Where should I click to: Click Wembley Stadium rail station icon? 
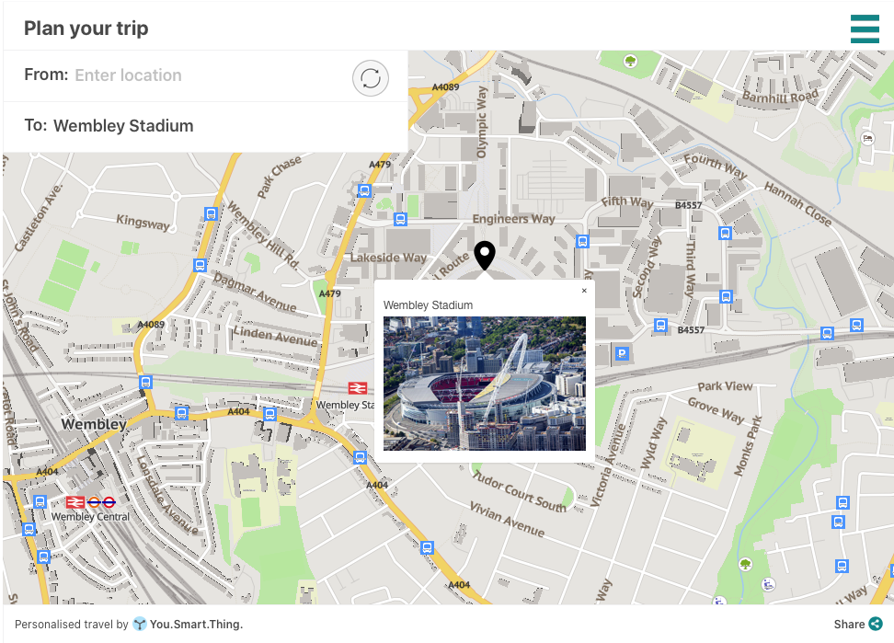[x=358, y=388]
